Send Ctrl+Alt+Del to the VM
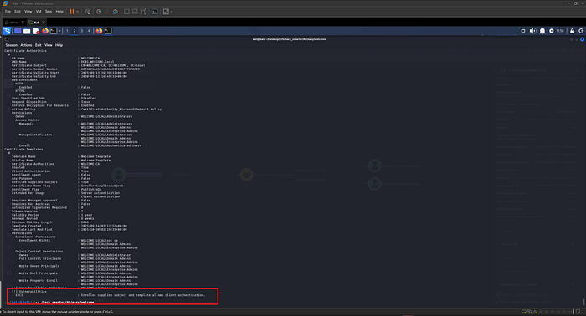This screenshot has width=586, height=316. coord(87,12)
